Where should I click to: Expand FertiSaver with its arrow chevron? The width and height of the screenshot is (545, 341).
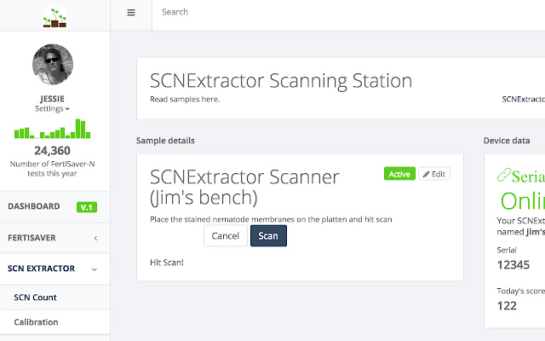coord(95,238)
